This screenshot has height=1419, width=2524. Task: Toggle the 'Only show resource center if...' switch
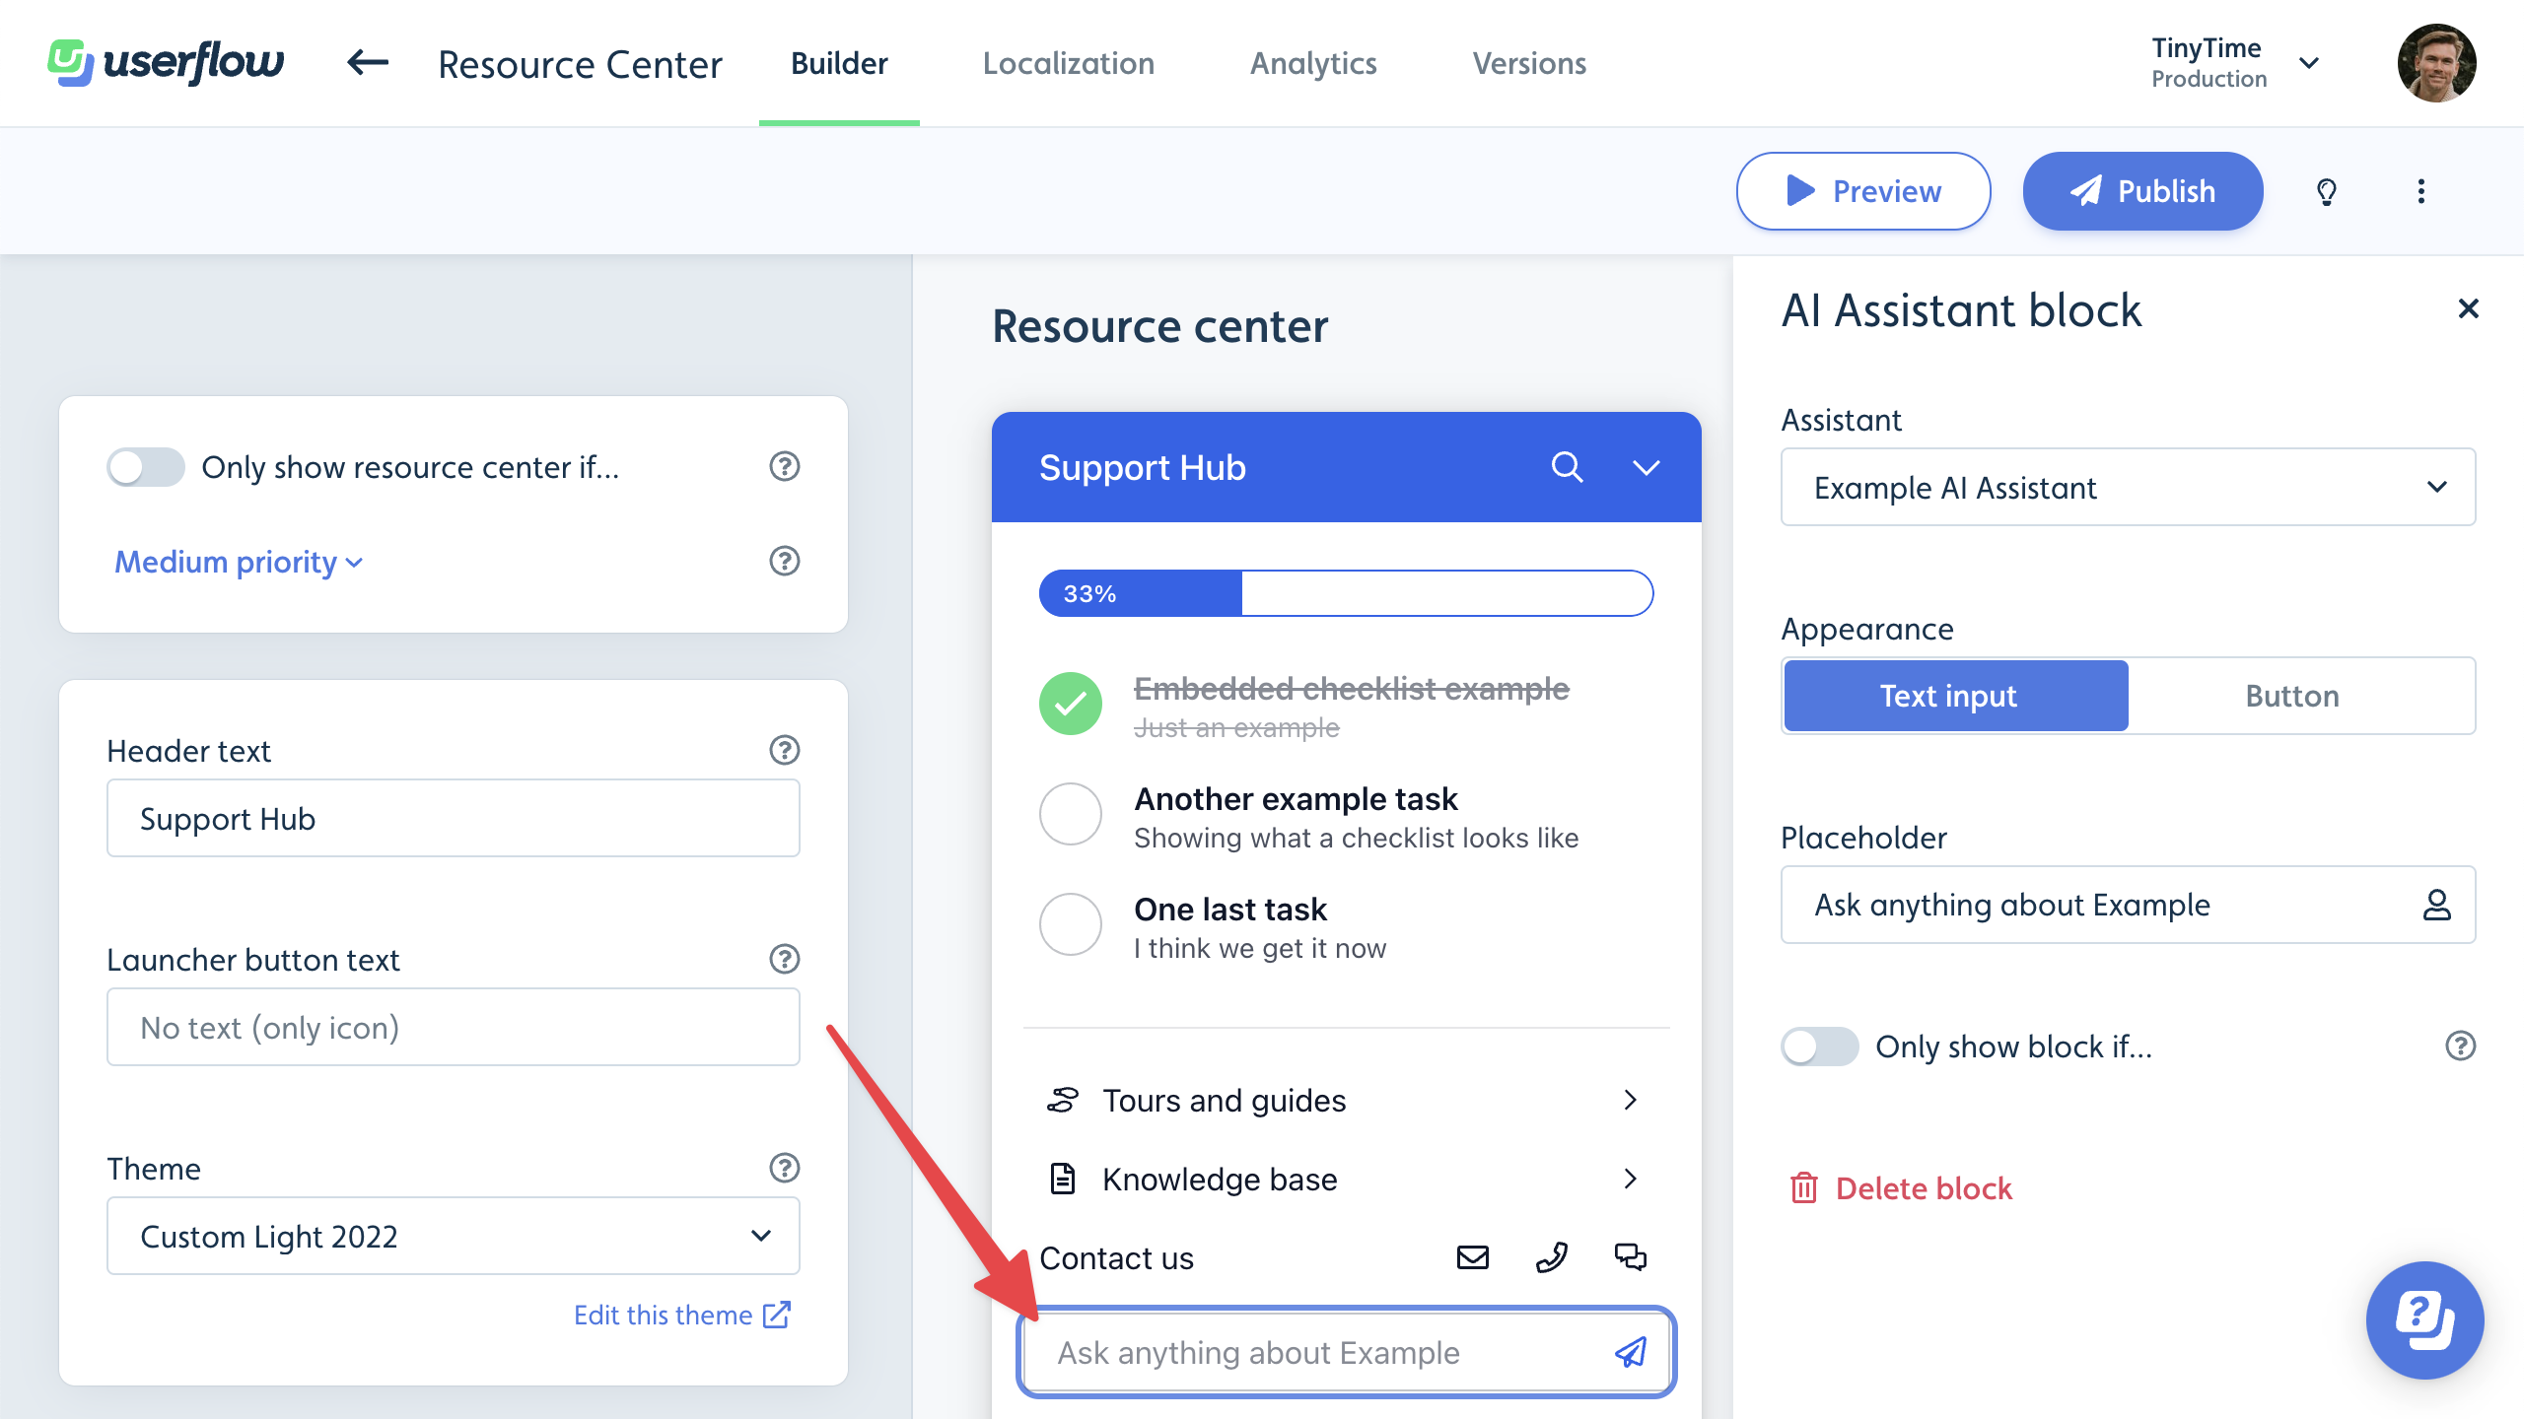pos(146,464)
